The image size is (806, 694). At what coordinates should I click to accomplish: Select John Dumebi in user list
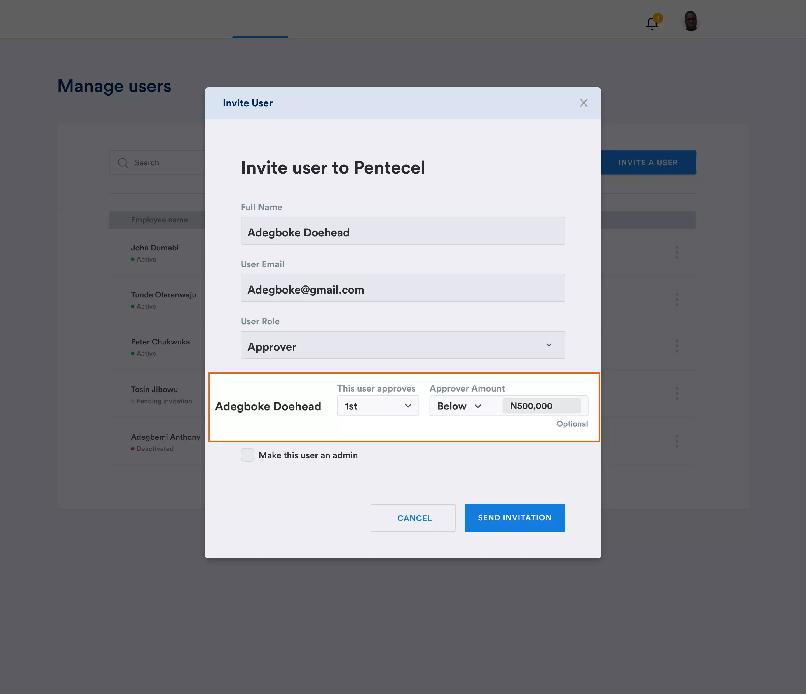pyautogui.click(x=155, y=248)
